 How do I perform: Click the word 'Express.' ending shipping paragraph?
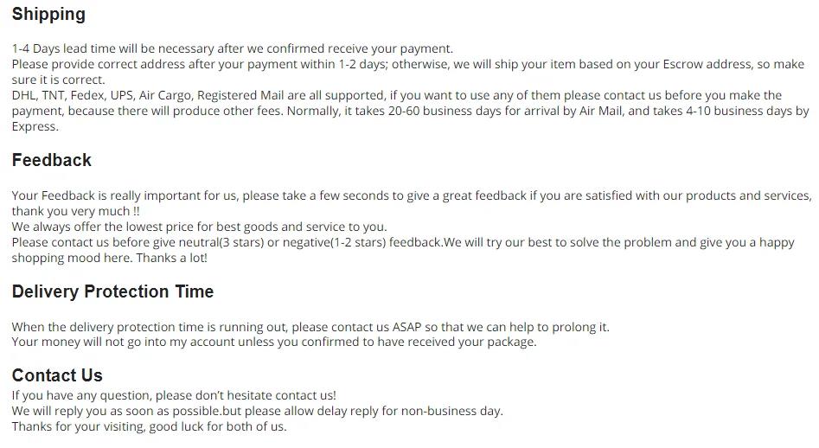[35, 127]
